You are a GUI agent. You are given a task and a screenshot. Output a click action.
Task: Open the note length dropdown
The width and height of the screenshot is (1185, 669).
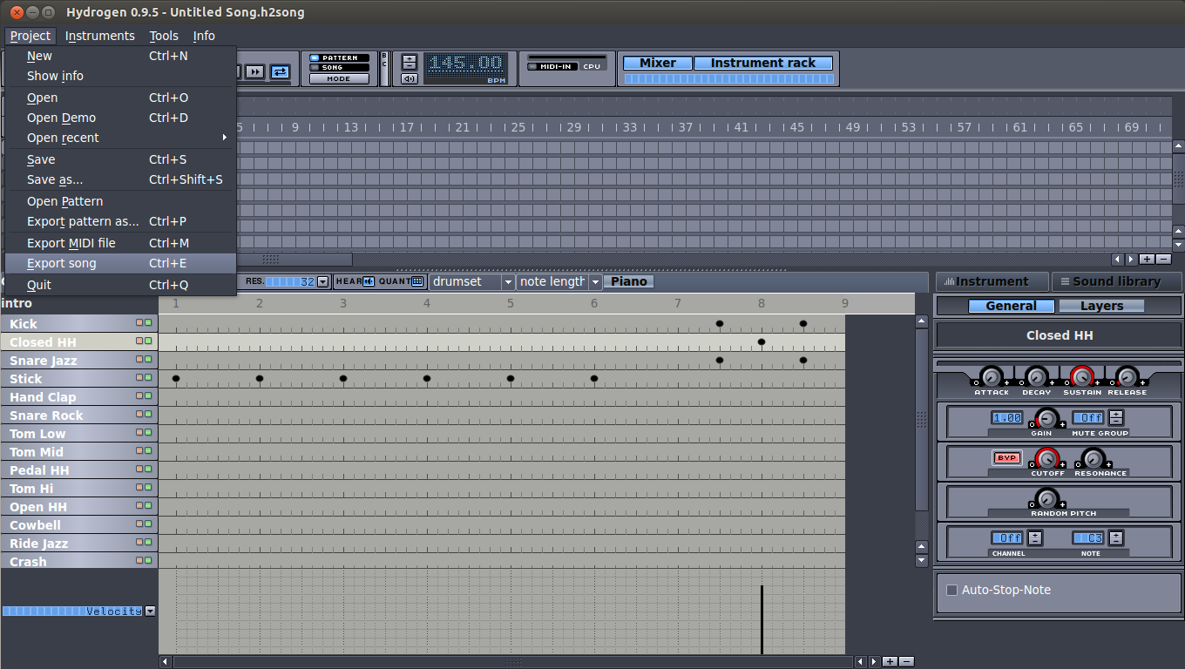559,281
